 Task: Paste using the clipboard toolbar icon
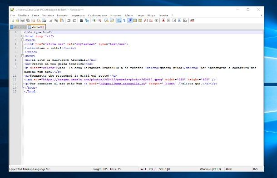point(62,20)
